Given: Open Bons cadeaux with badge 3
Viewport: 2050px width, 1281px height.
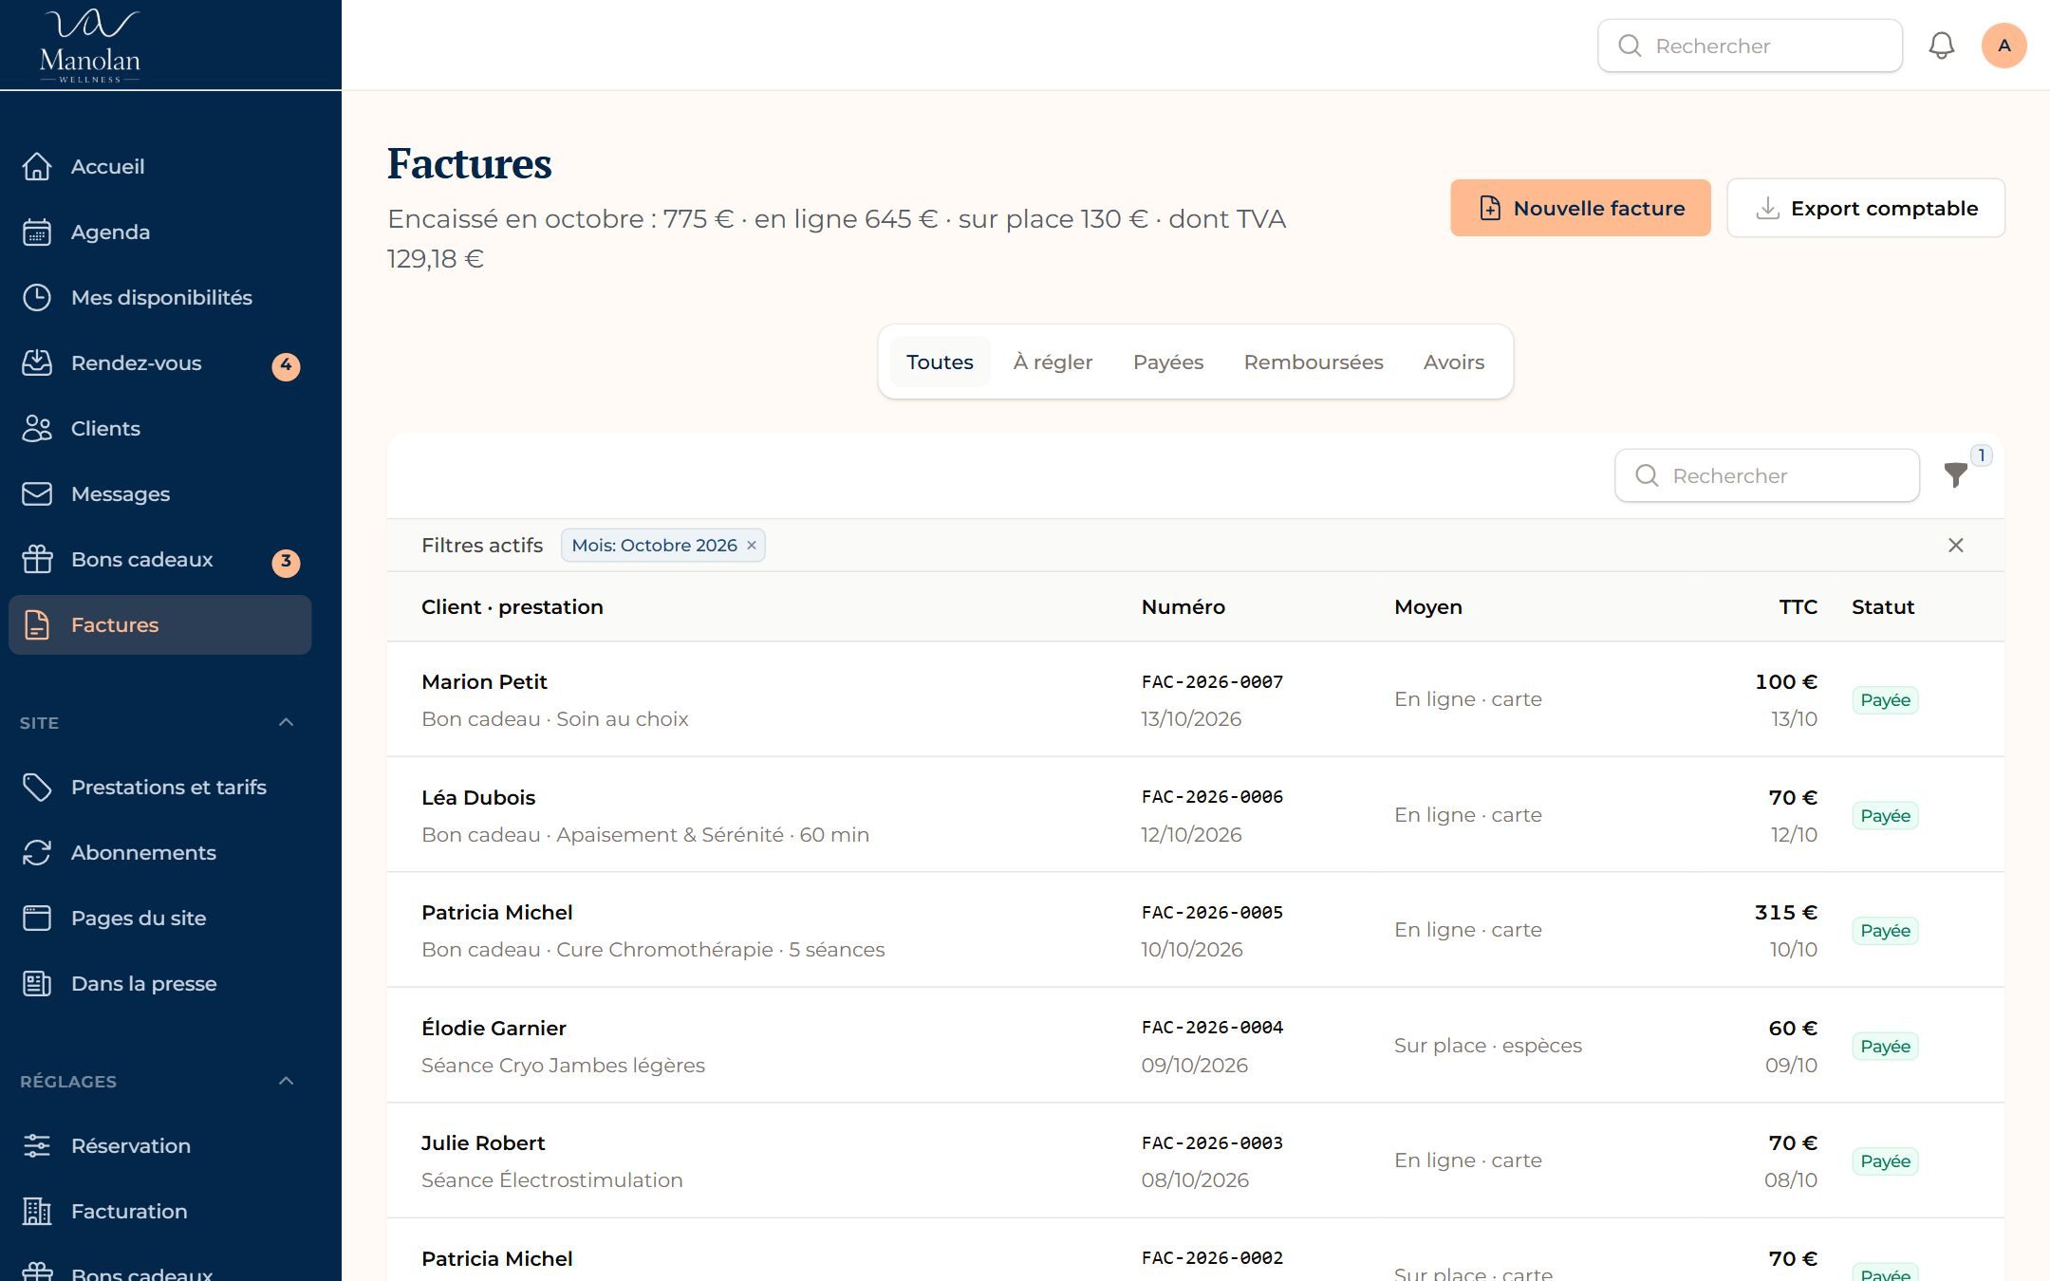Looking at the screenshot, I should [159, 559].
